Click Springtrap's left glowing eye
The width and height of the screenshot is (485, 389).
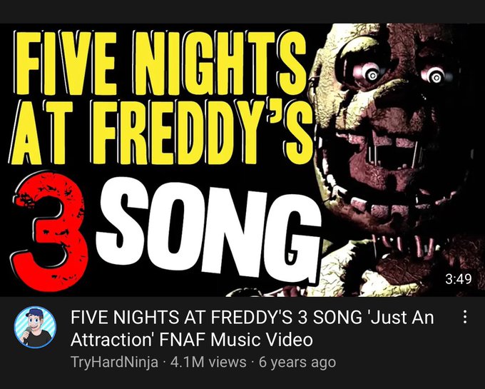(x=372, y=74)
